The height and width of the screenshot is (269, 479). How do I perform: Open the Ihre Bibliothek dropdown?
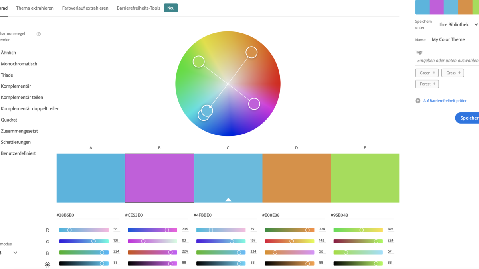[x=458, y=25]
